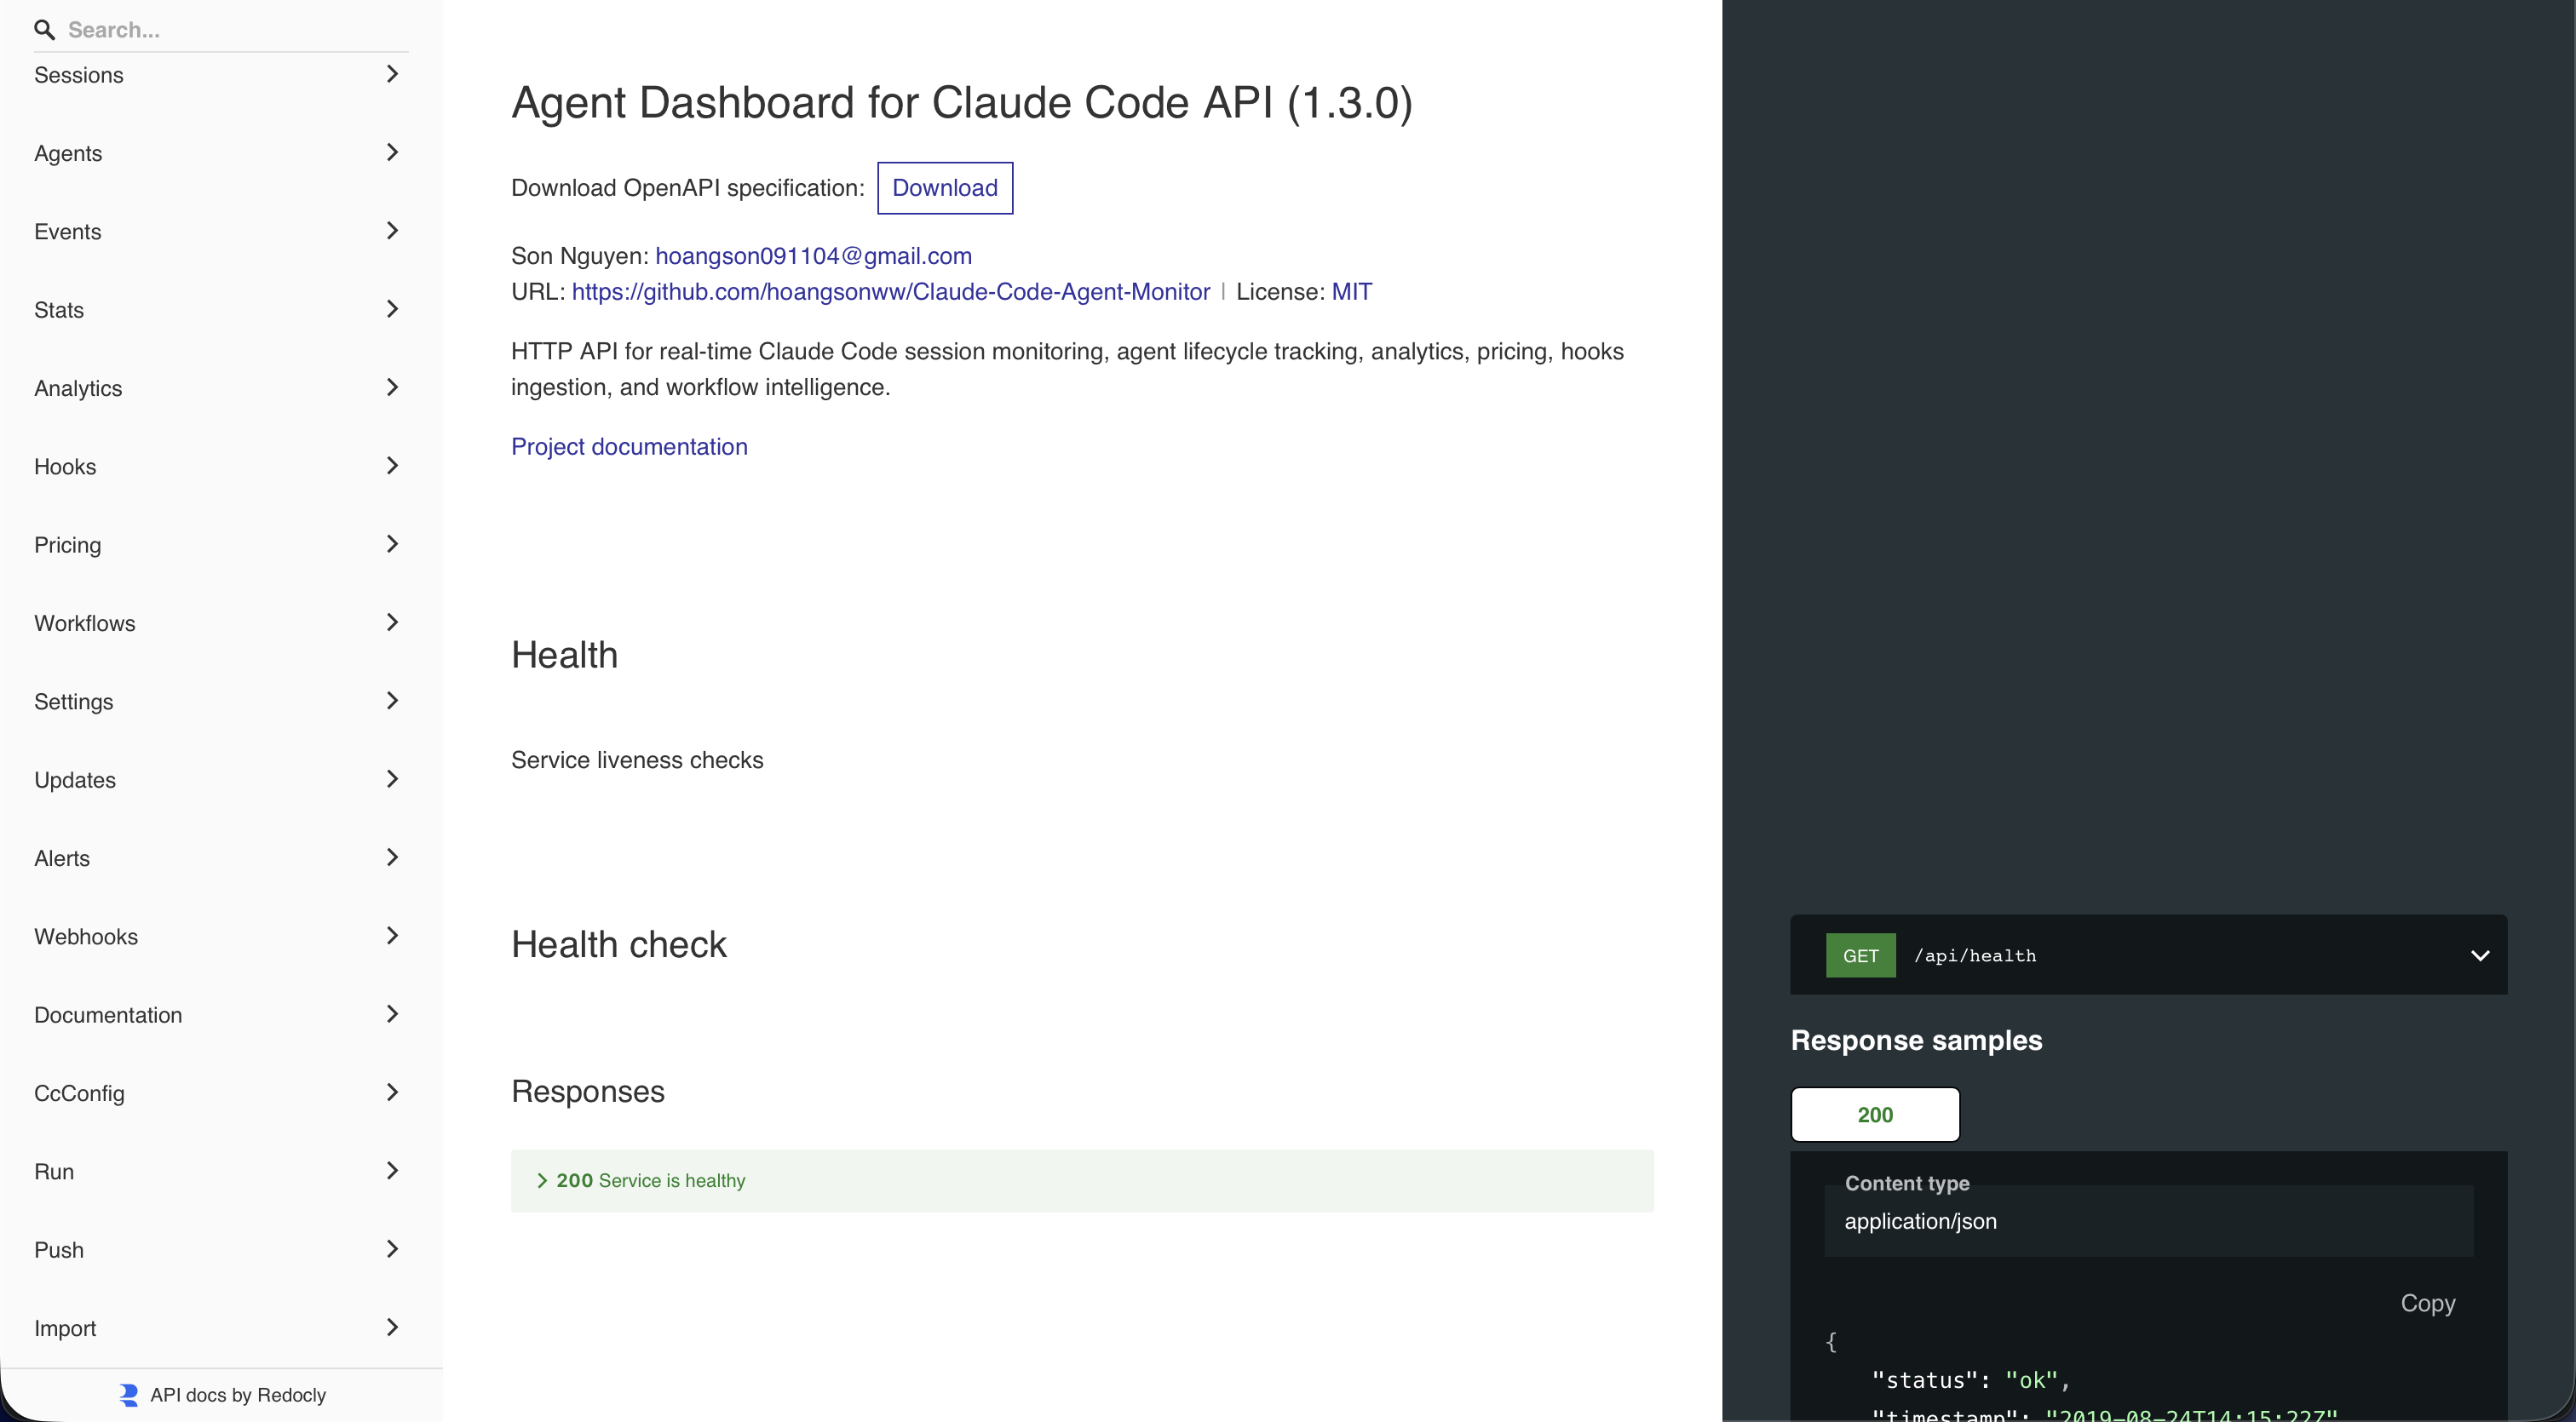Click the Response samples heading
The image size is (2576, 1422).
coord(1916,1041)
